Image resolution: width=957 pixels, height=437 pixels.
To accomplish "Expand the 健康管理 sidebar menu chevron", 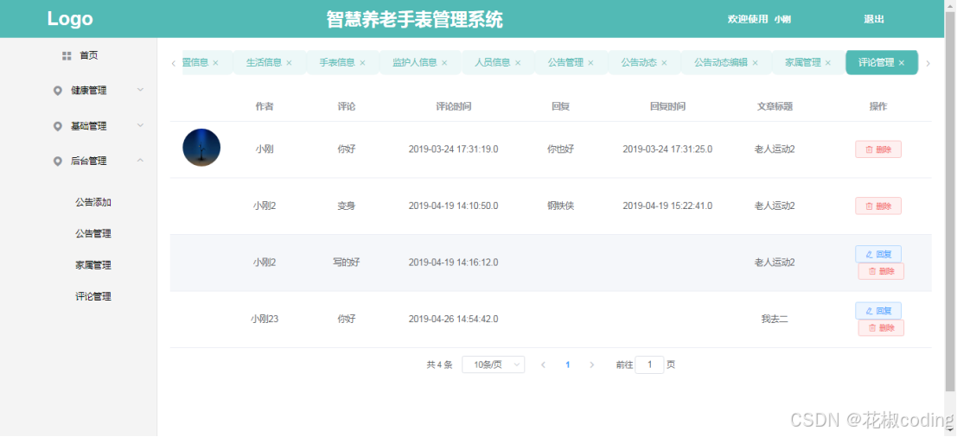I will [140, 90].
